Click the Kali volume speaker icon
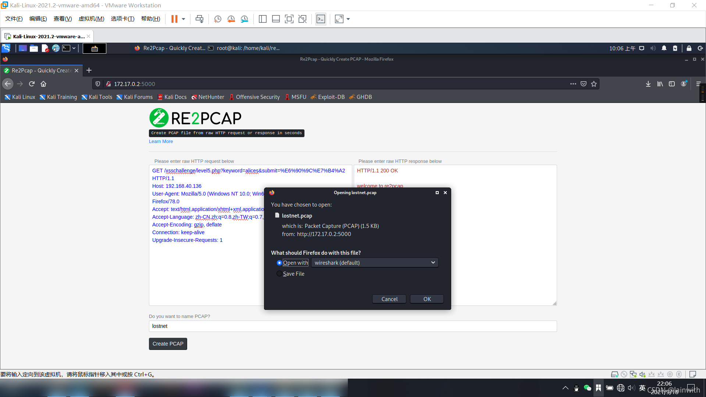The height and width of the screenshot is (397, 706). pos(653,48)
